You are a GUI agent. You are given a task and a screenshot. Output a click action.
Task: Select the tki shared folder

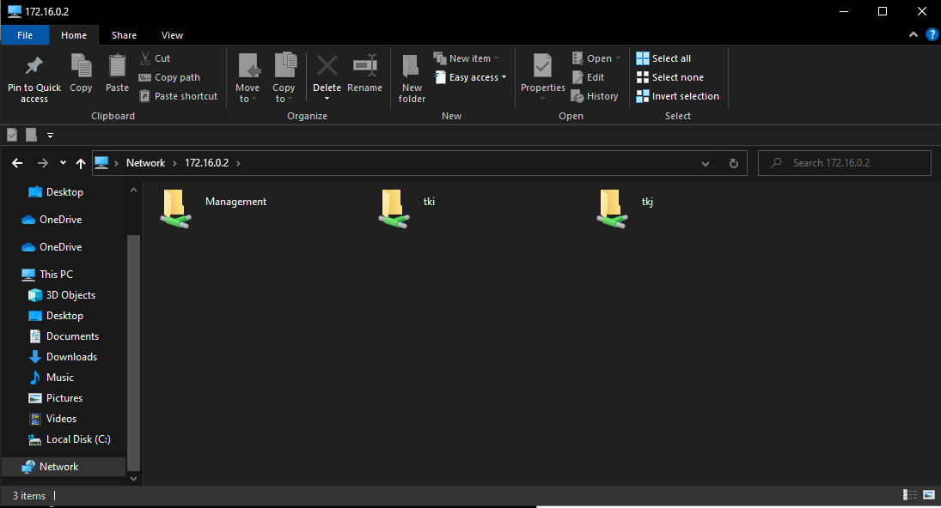(406, 208)
